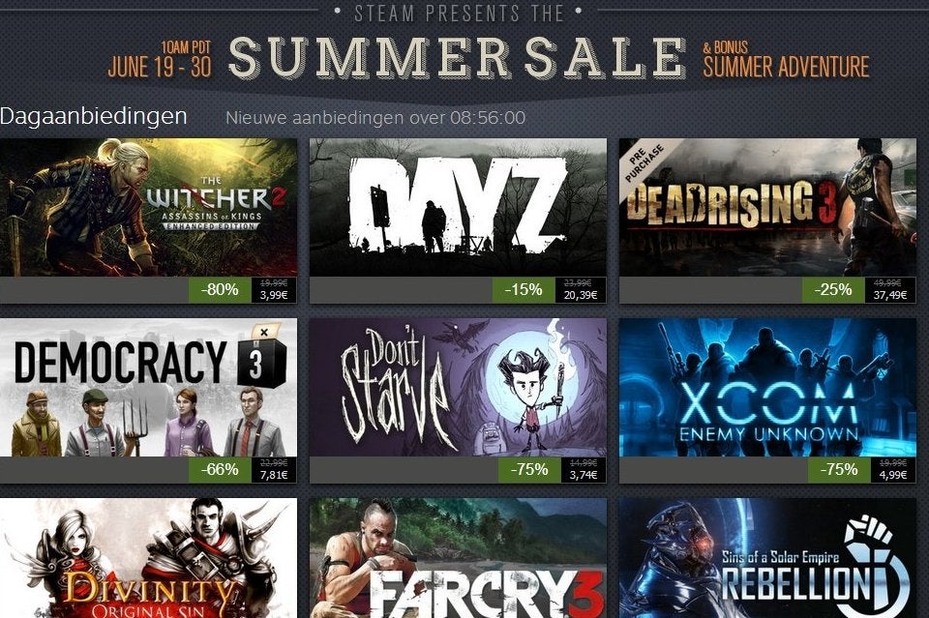Viewport: 929px width, 618px height.
Task: Click the Summer Sale header banner
Action: 458,57
